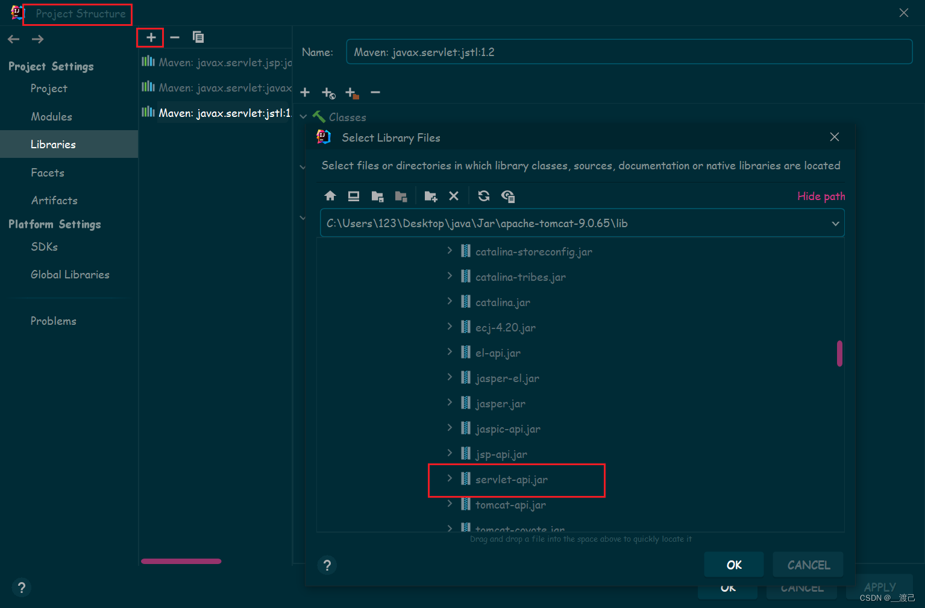Click the copy library icon
Image resolution: width=925 pixels, height=608 pixels.
(198, 37)
